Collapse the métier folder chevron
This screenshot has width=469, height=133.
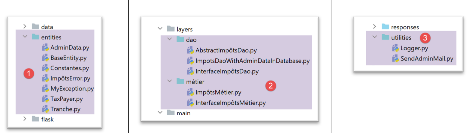tap(169, 81)
